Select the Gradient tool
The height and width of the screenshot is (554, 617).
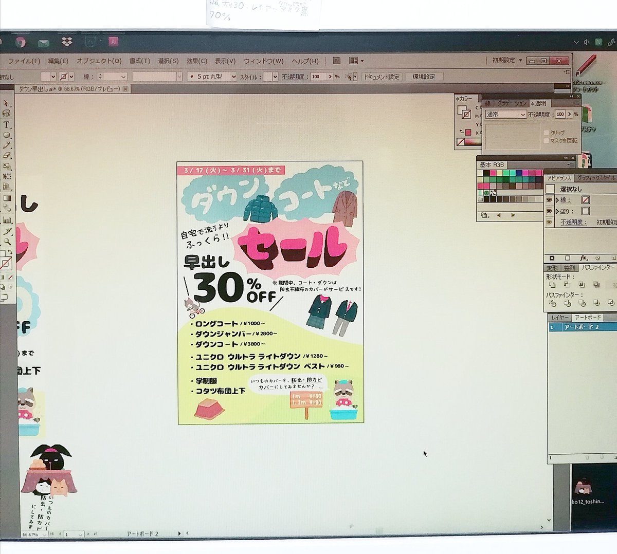click(x=7, y=198)
